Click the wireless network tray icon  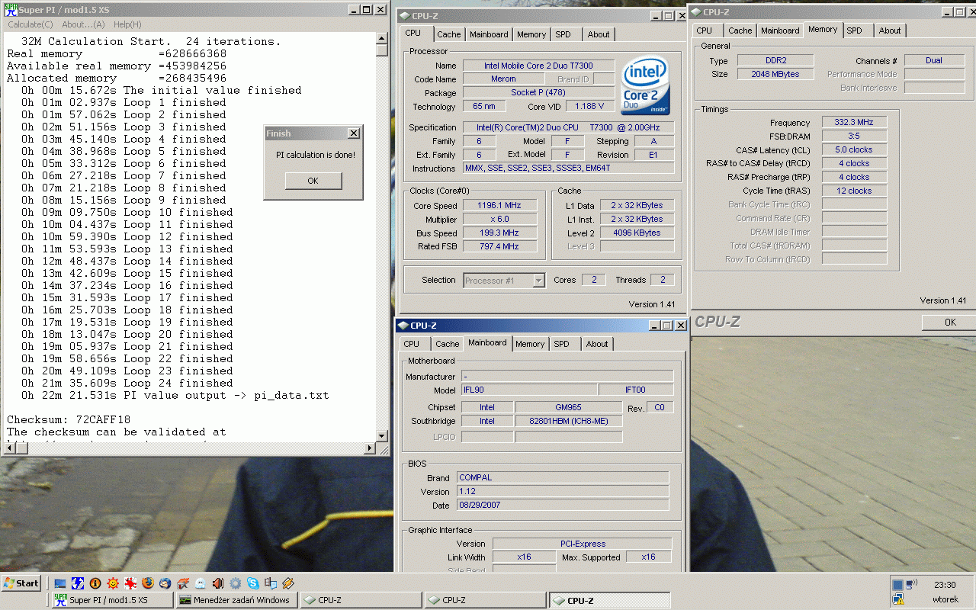[911, 585]
